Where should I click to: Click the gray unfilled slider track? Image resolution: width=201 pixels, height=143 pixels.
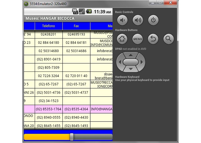[93, 137]
